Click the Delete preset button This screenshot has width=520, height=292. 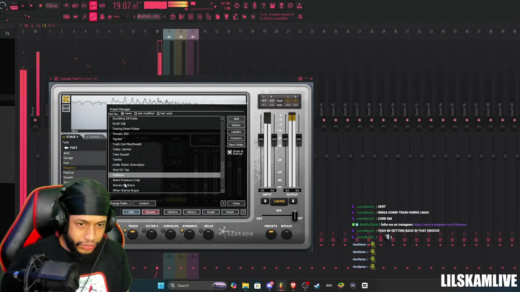236,125
